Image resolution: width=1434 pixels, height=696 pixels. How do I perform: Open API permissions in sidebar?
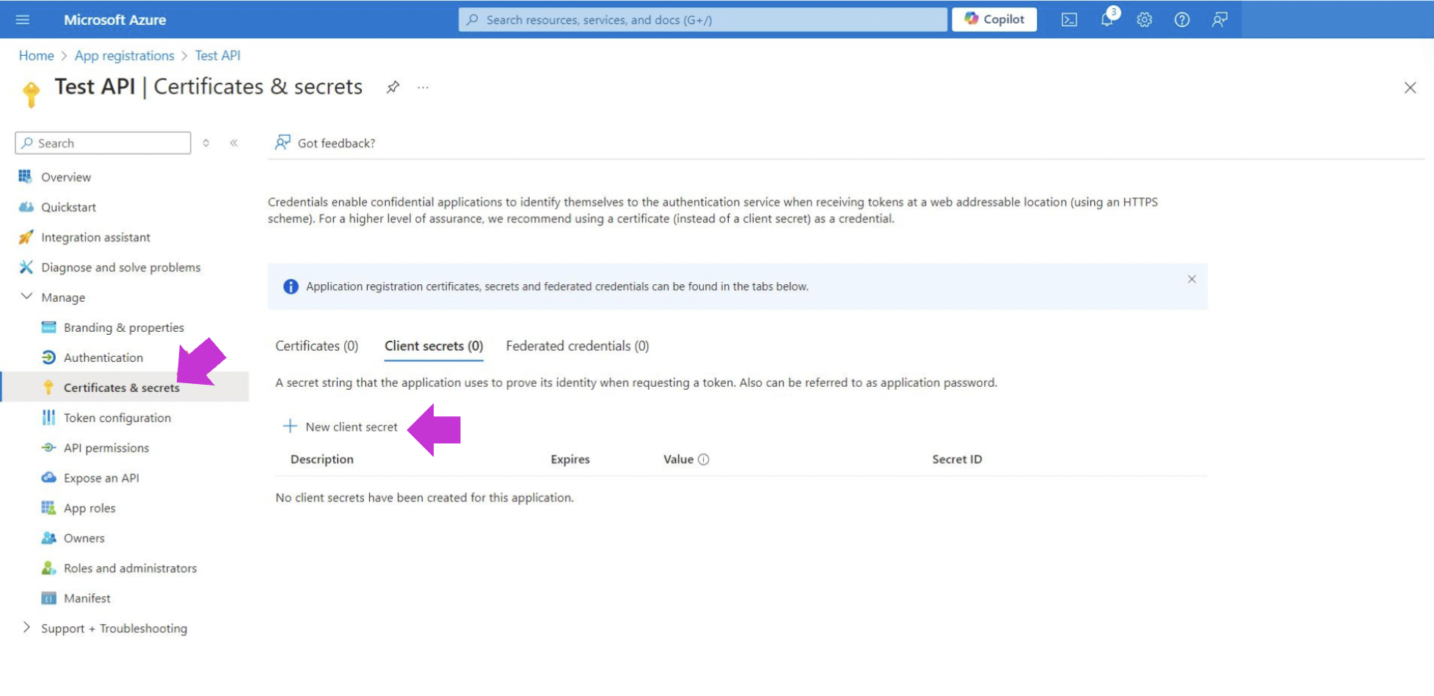click(x=106, y=448)
